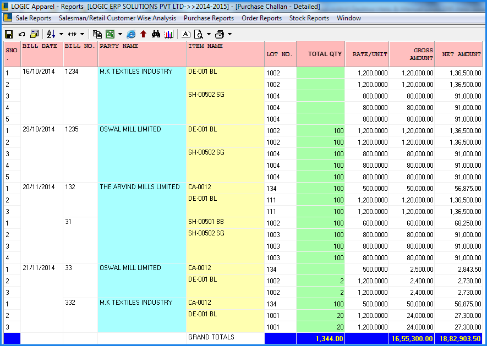Click the printer icon
Screen dimensions: 487x346
220,34
